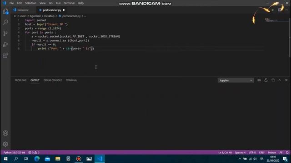Open the Source Control view
This screenshot has width=291, height=163.
click(5, 33)
